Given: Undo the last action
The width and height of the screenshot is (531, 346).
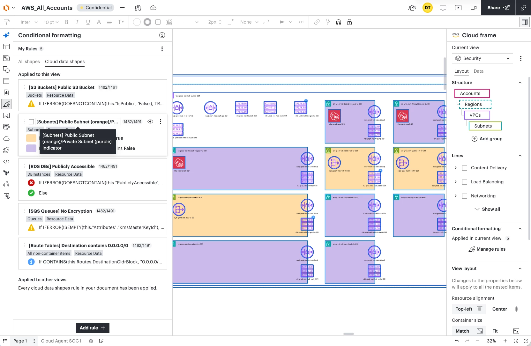Looking at the screenshot, I should click(457, 341).
